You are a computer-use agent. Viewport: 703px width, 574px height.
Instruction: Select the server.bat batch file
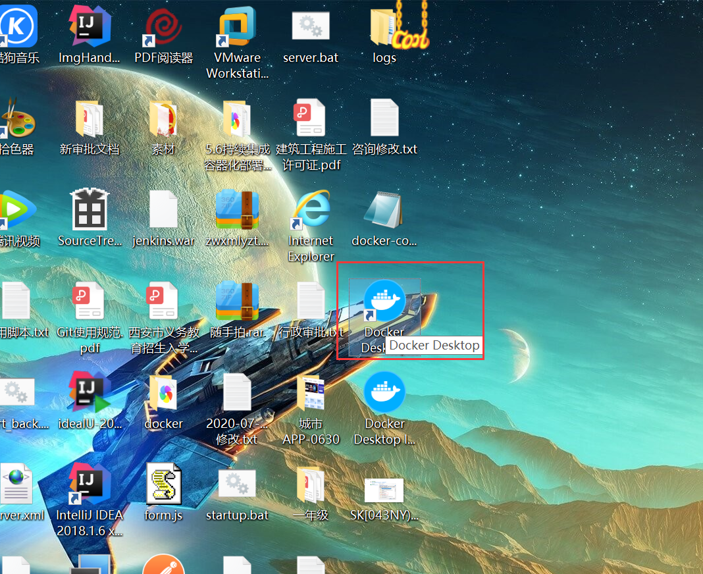pyautogui.click(x=311, y=27)
